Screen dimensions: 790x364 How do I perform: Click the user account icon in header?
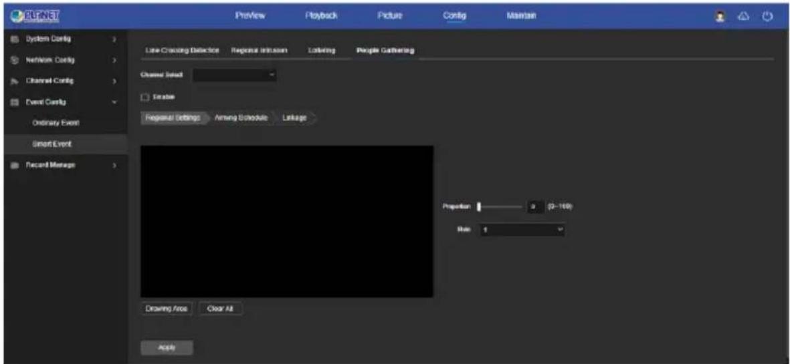(720, 17)
